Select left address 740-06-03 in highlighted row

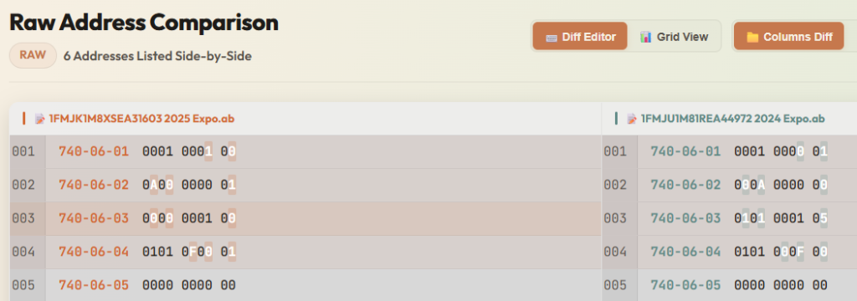point(94,218)
